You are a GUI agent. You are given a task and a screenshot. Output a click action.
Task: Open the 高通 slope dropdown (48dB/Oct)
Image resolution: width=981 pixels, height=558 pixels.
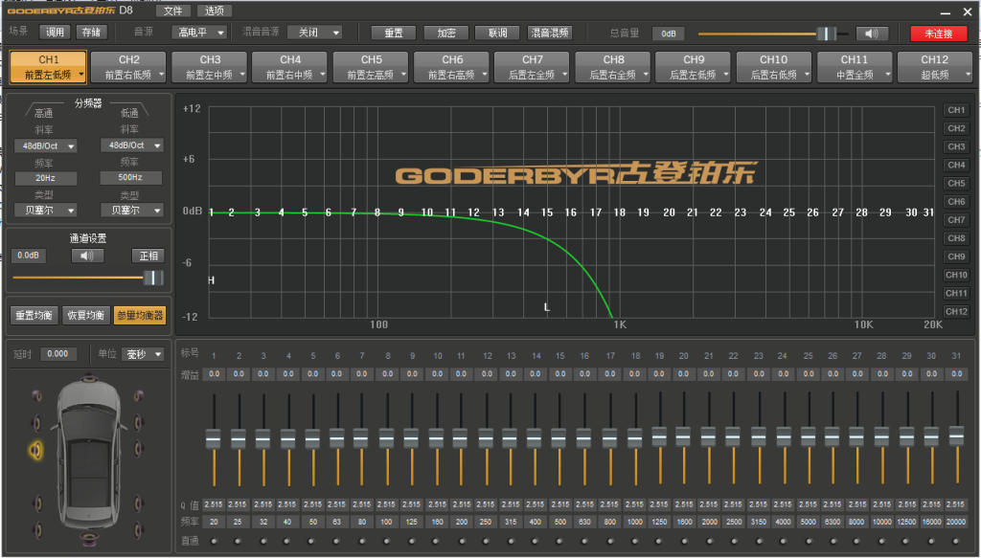[x=46, y=145]
